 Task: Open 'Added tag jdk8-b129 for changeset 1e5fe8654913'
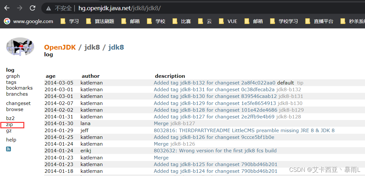(215, 103)
